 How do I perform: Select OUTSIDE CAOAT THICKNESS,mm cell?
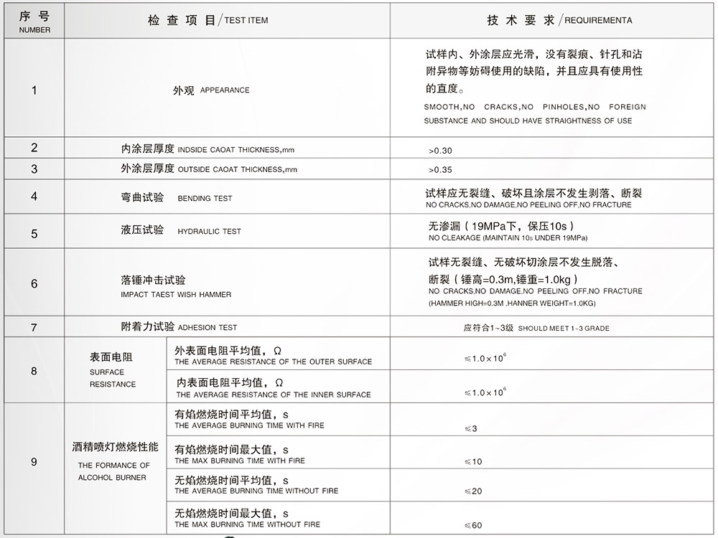[x=227, y=169]
